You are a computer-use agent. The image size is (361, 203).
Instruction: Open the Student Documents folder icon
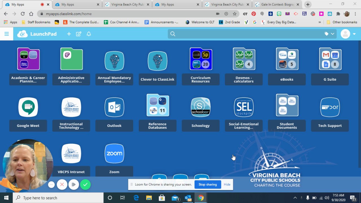pyautogui.click(x=287, y=105)
